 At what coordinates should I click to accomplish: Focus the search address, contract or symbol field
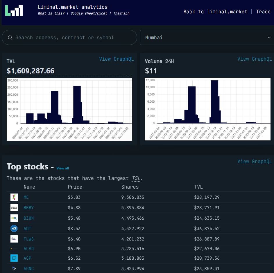pos(69,37)
